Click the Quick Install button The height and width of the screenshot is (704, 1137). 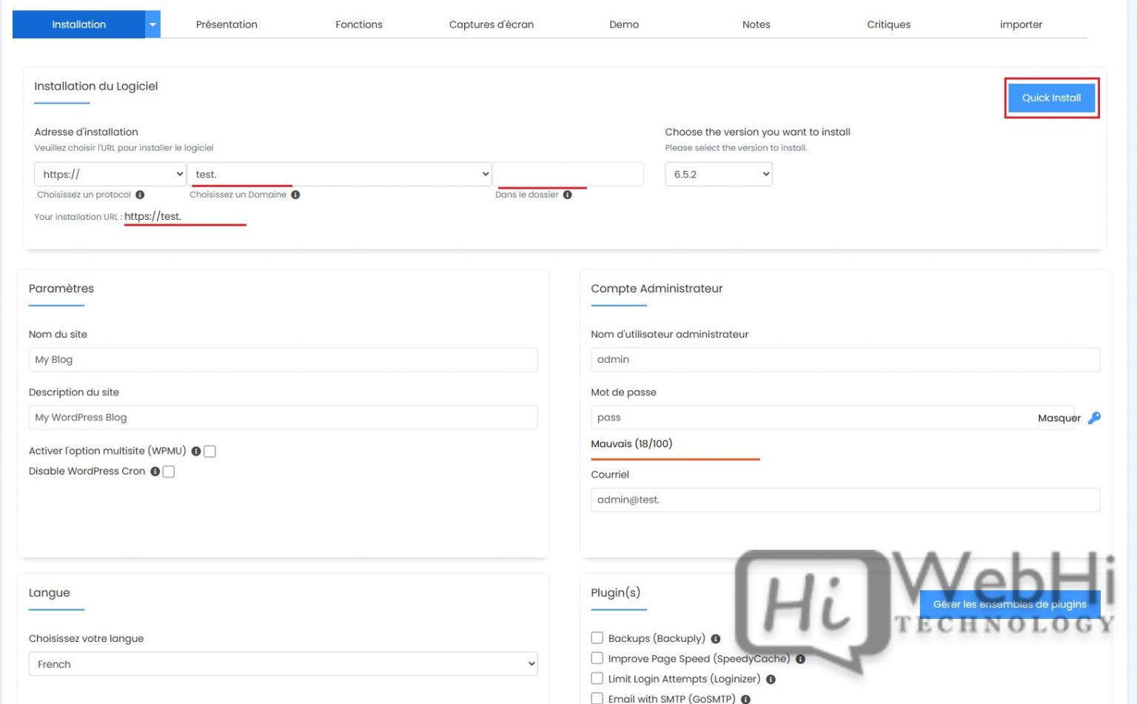tap(1051, 97)
